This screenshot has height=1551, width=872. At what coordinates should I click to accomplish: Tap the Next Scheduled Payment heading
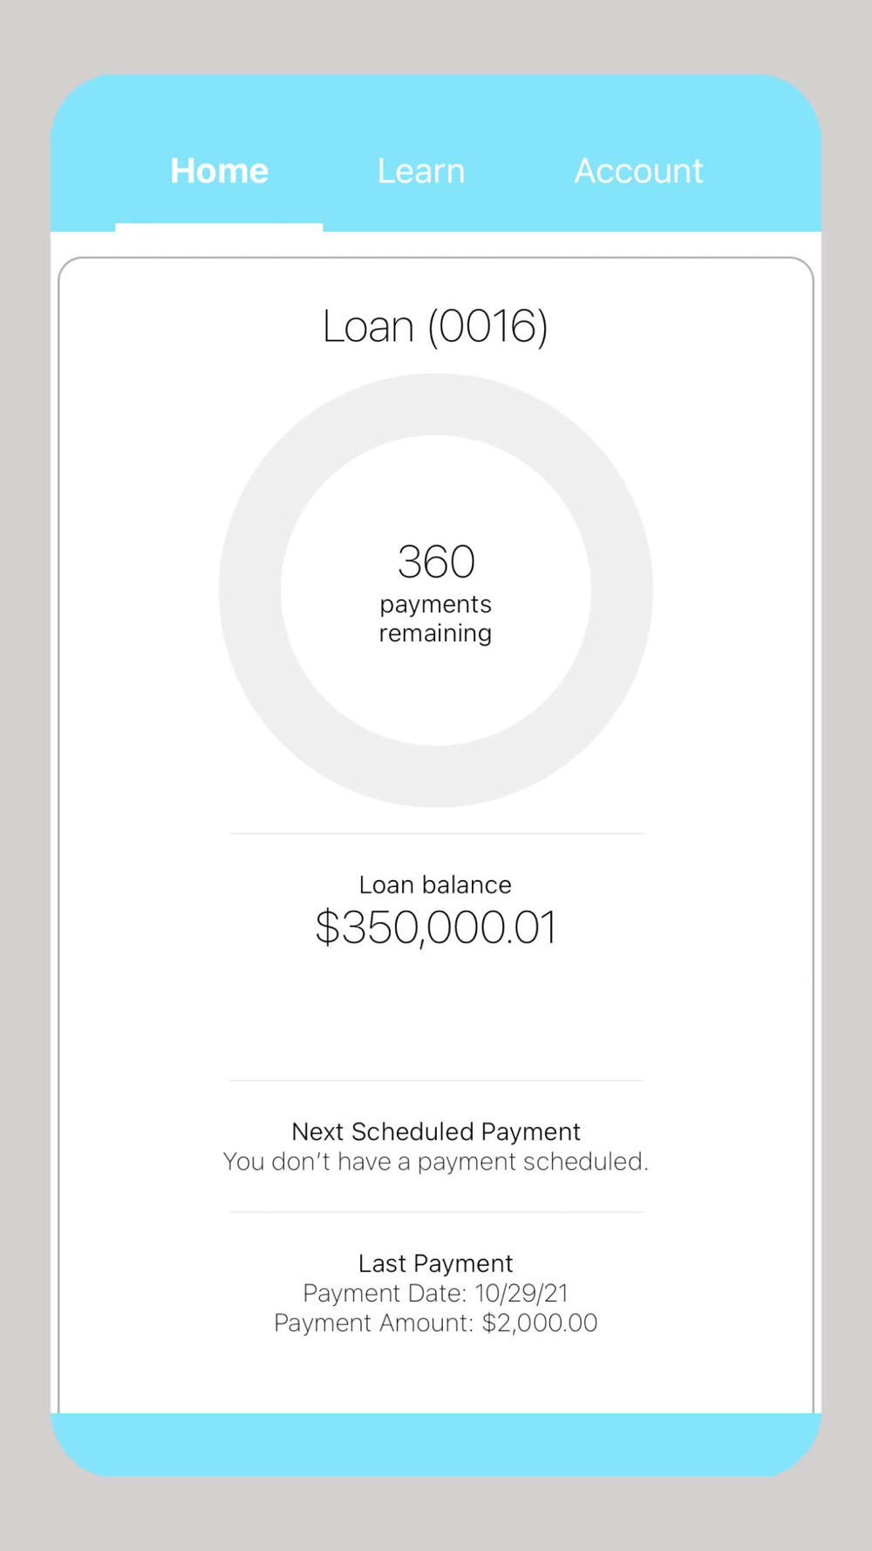pyautogui.click(x=435, y=1131)
